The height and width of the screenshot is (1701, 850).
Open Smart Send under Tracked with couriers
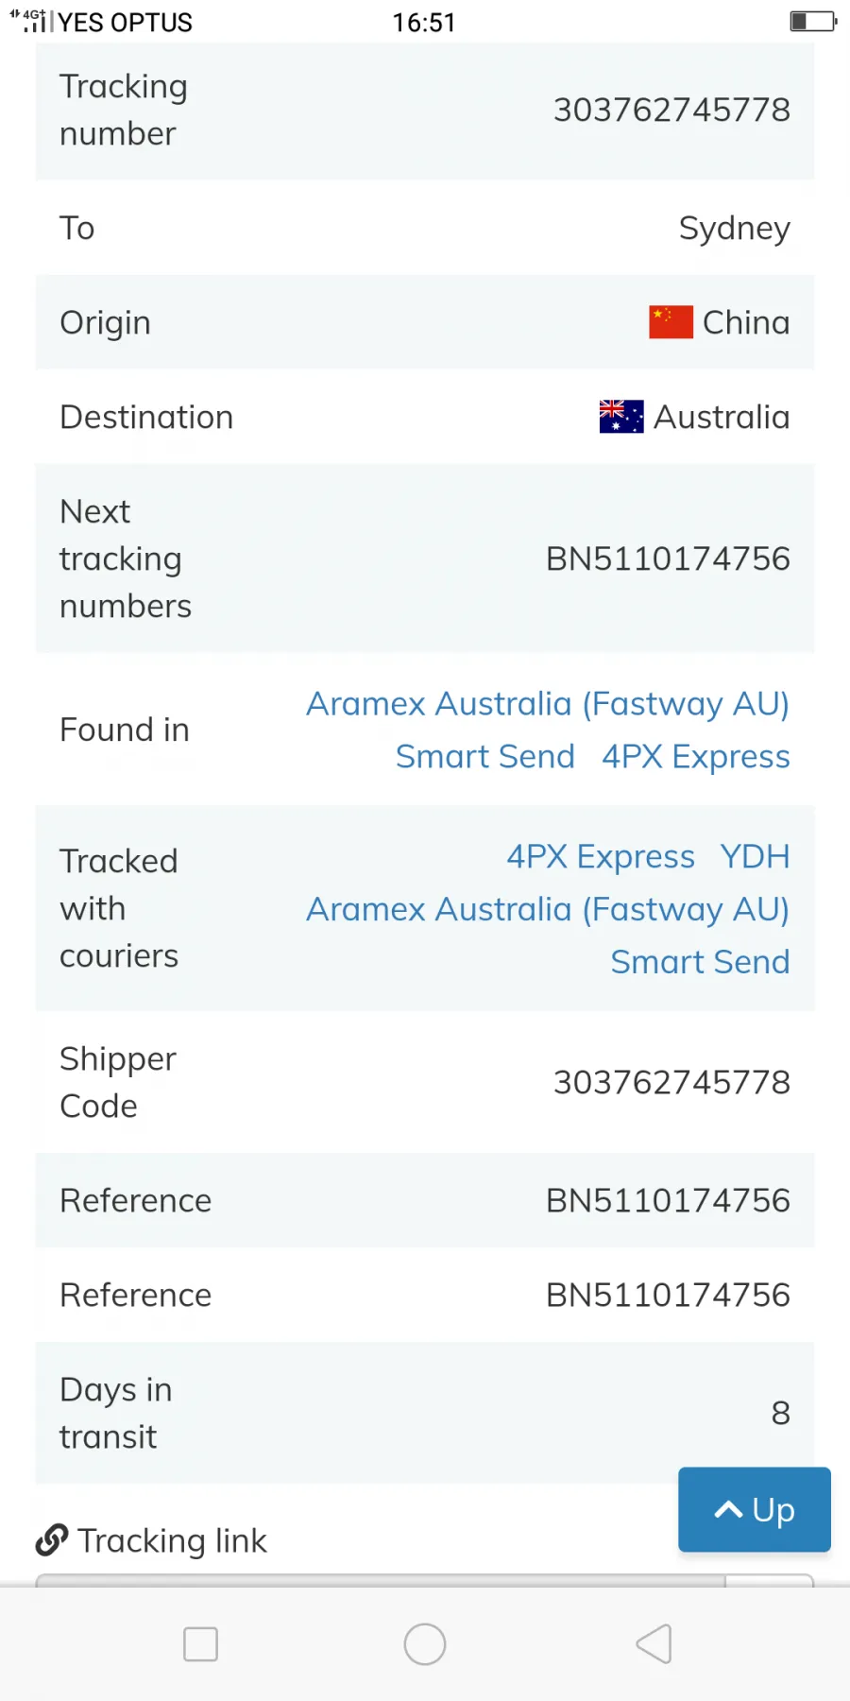(700, 962)
